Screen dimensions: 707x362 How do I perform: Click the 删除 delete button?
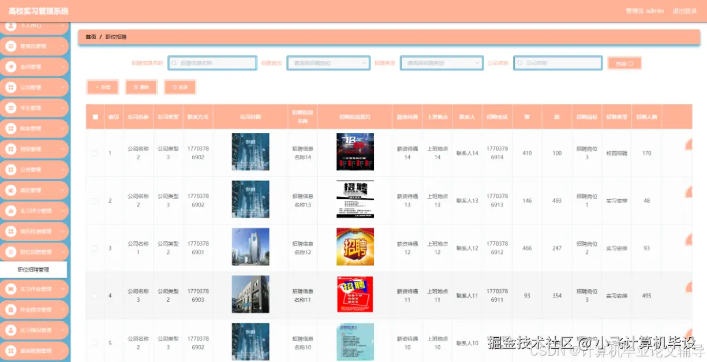click(141, 87)
